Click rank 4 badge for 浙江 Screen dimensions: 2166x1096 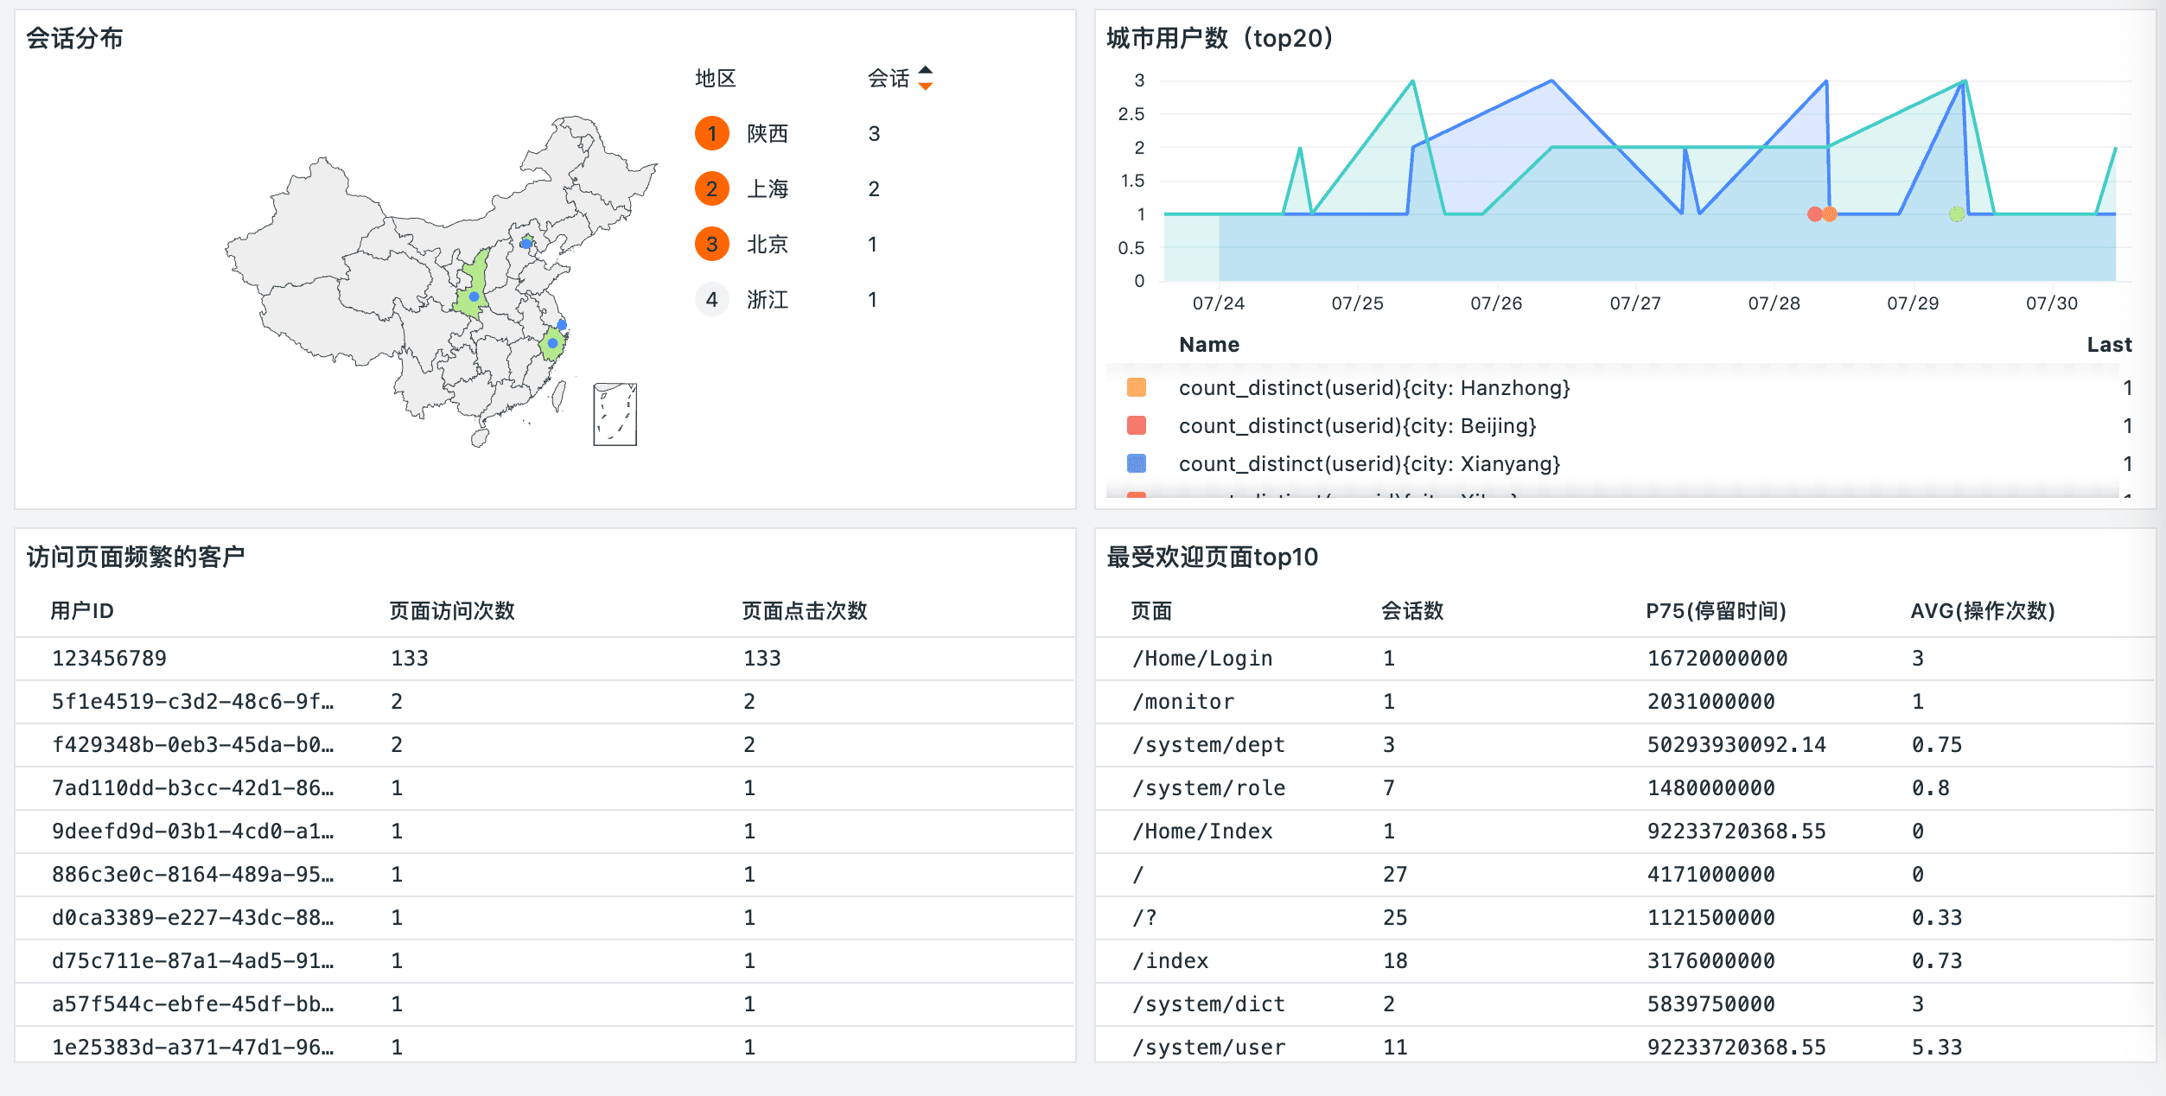point(711,299)
